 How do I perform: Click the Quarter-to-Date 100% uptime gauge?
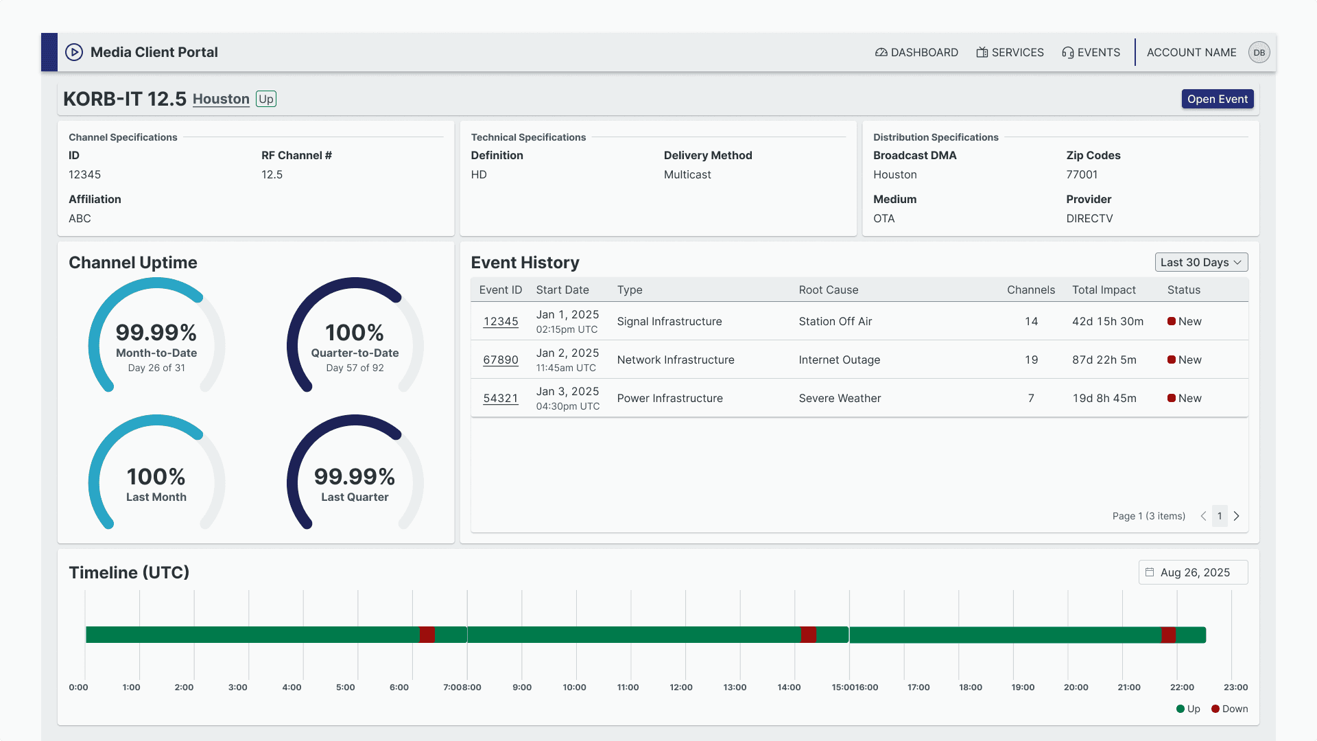pos(355,336)
